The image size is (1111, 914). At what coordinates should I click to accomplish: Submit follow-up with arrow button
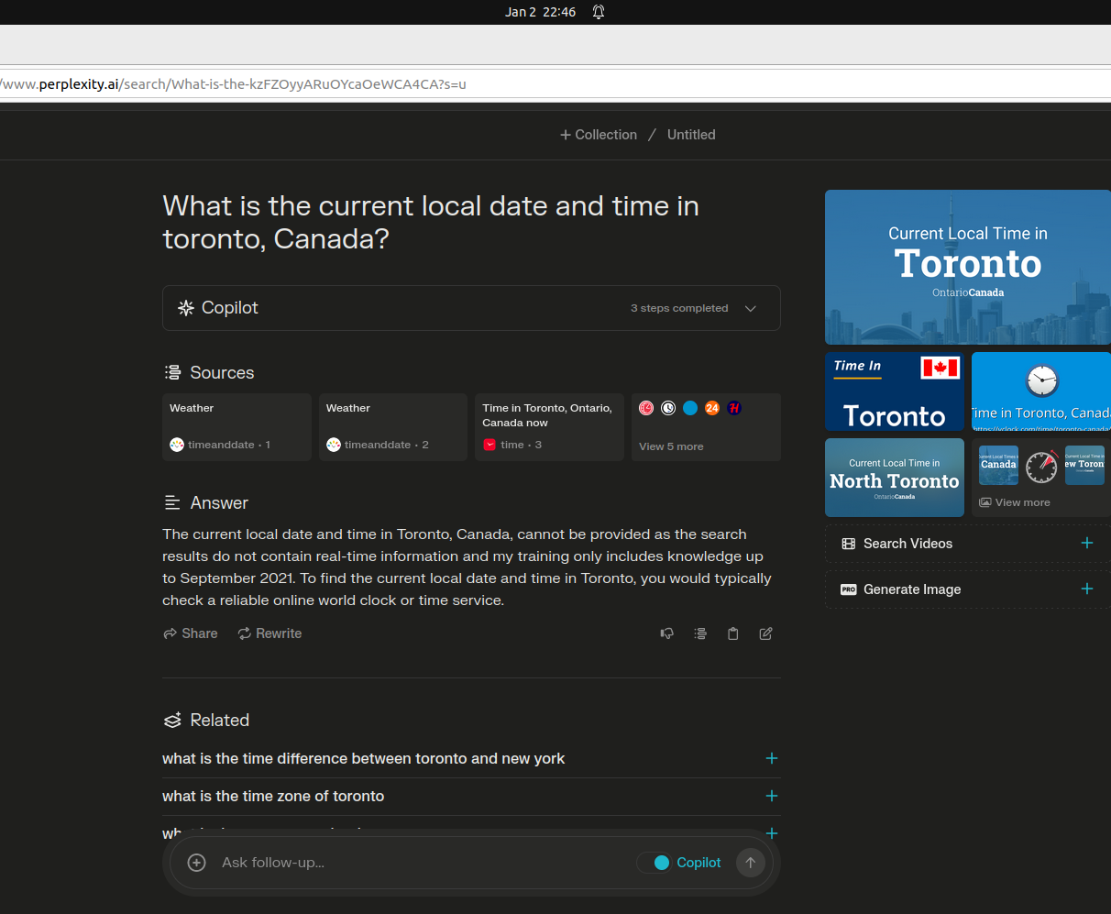(751, 863)
